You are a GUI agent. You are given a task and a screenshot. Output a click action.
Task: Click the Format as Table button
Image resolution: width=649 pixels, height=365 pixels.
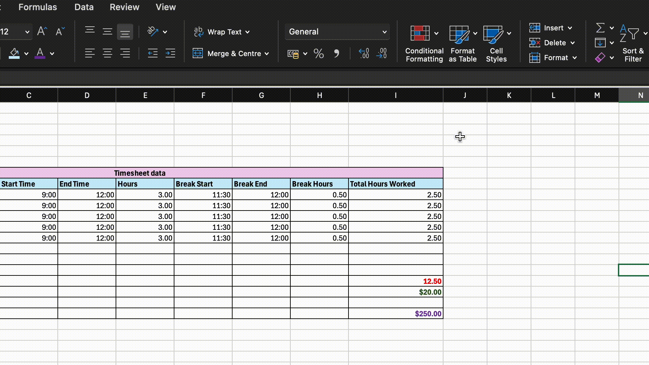pos(463,43)
